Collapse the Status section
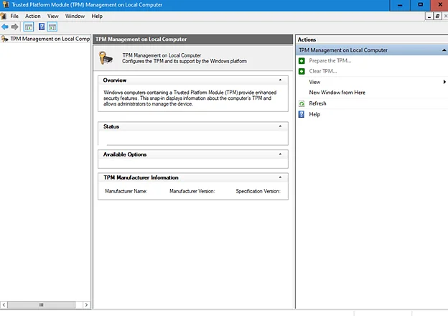This screenshot has height=316, width=448. (x=280, y=126)
